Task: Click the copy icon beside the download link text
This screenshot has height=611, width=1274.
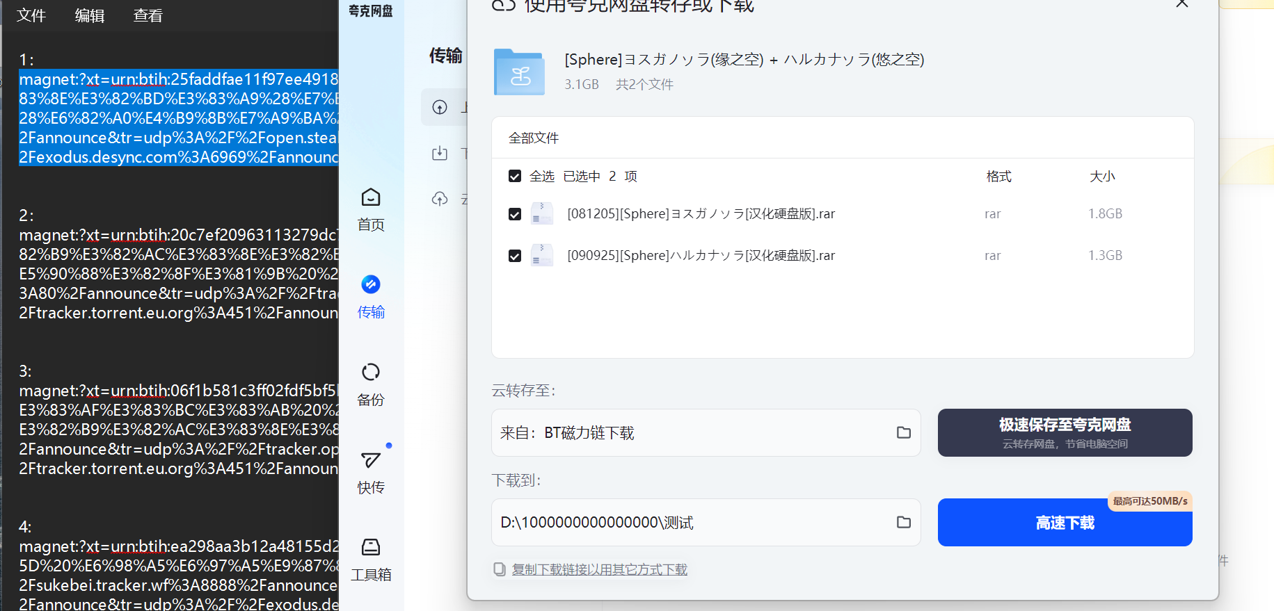Action: [x=500, y=569]
